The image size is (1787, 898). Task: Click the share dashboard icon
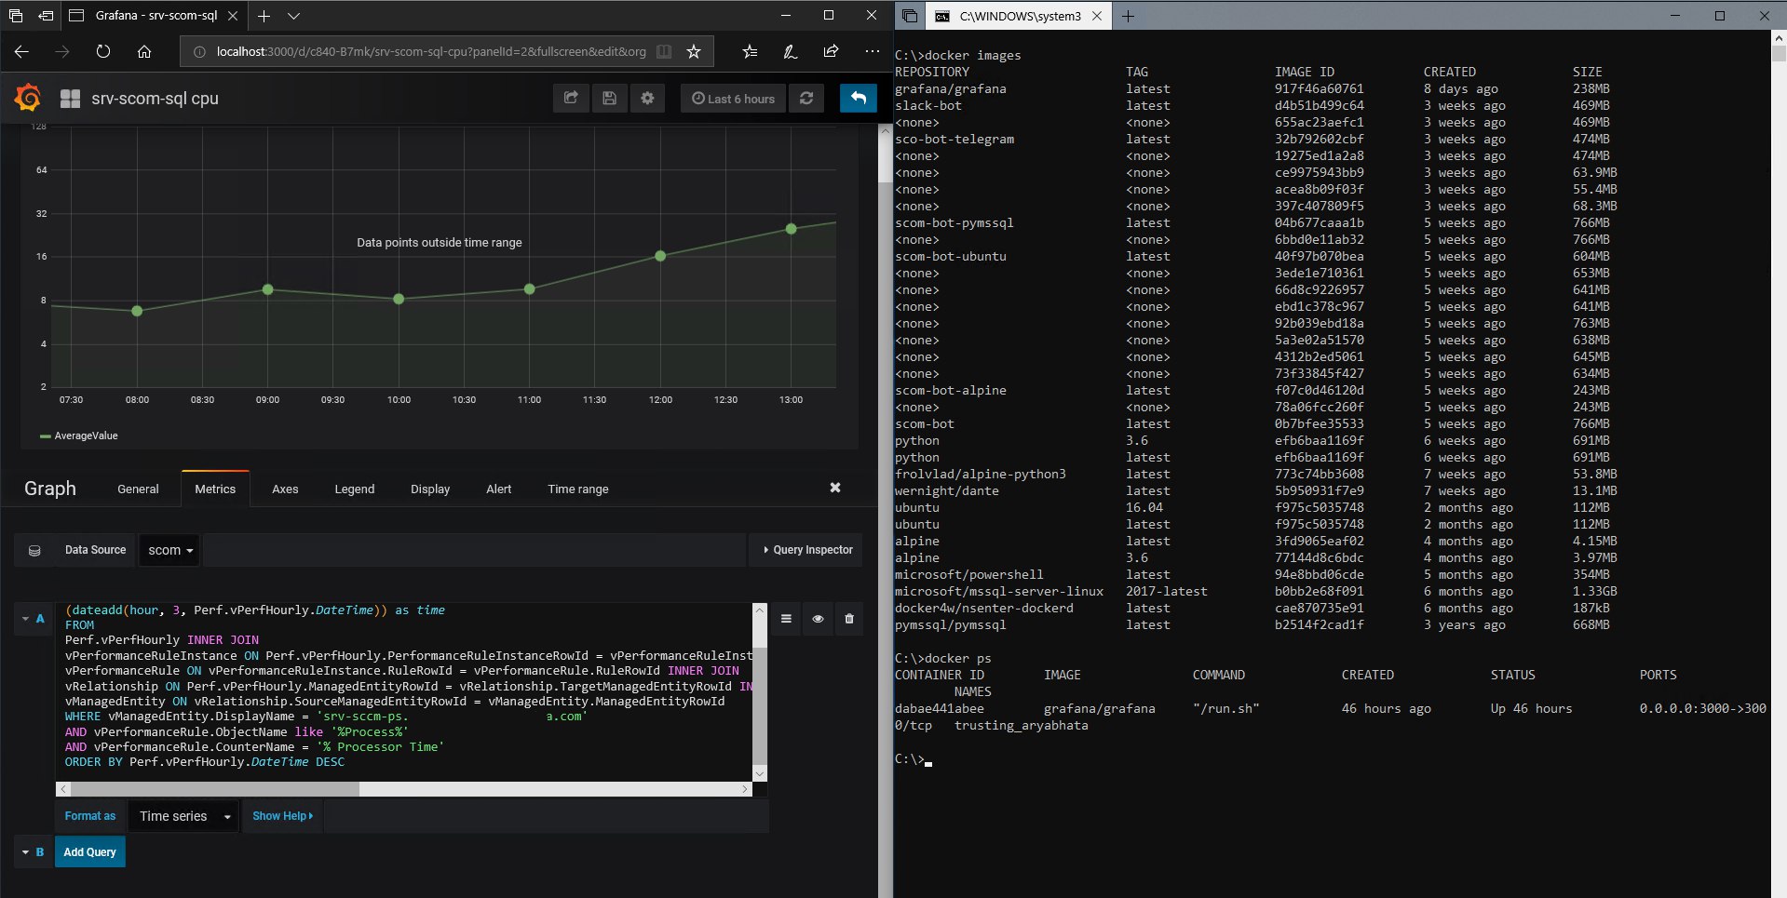point(571,98)
